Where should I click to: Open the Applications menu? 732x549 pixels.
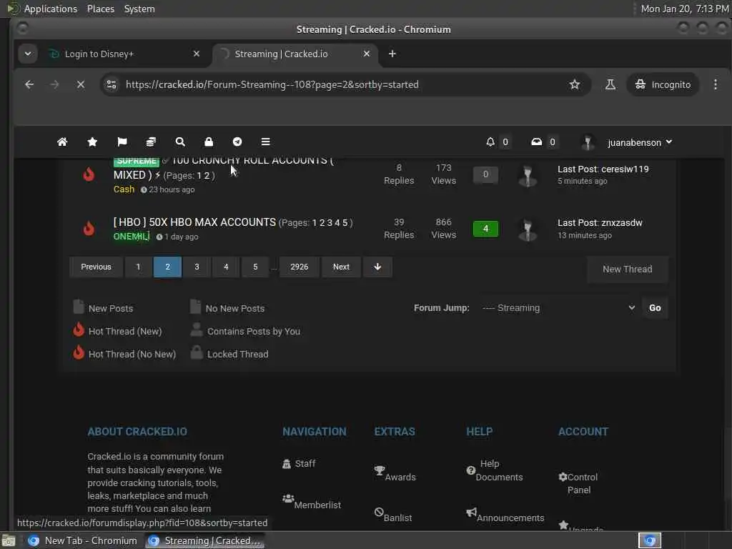[51, 9]
